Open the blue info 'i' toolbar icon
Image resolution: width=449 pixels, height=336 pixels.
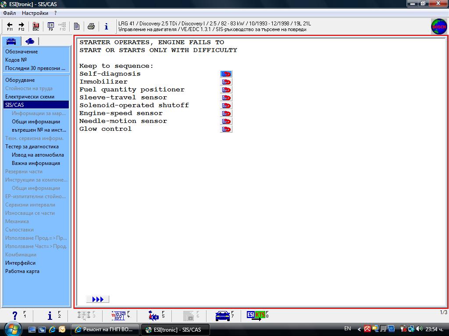click(x=106, y=26)
